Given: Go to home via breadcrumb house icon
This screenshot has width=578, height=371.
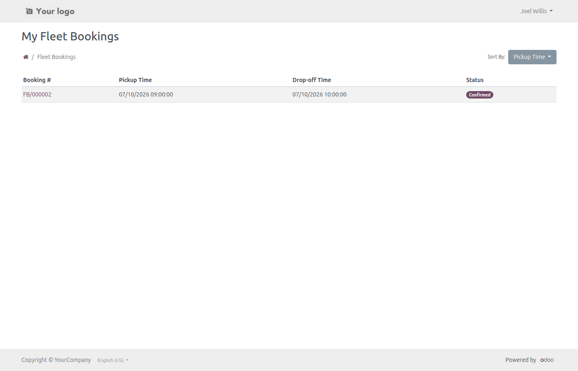Looking at the screenshot, I should (26, 57).
